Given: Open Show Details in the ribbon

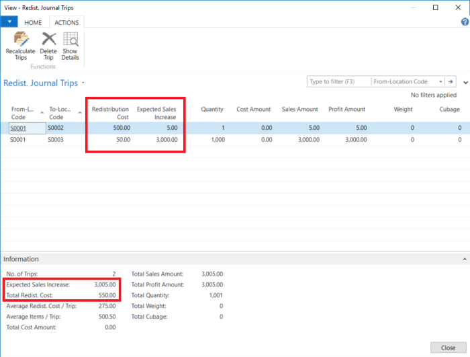Looking at the screenshot, I should pyautogui.click(x=70, y=40).
